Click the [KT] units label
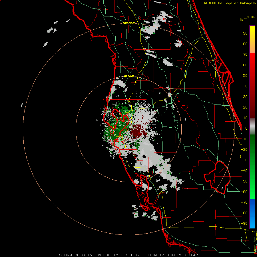The image size is (257, 257). (244, 20)
